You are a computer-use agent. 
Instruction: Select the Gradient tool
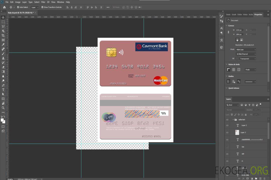[x=3, y=72]
